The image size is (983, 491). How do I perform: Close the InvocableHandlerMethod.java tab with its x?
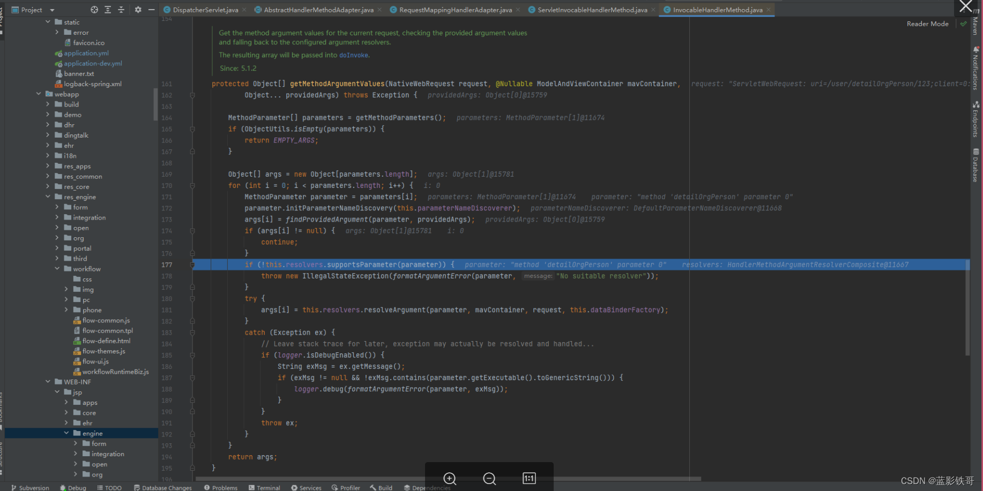pyautogui.click(x=768, y=10)
